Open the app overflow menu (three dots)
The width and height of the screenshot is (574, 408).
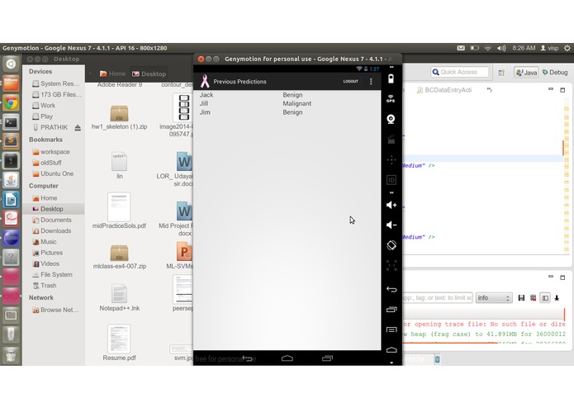371,81
